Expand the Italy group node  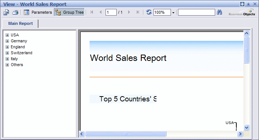[7, 59]
